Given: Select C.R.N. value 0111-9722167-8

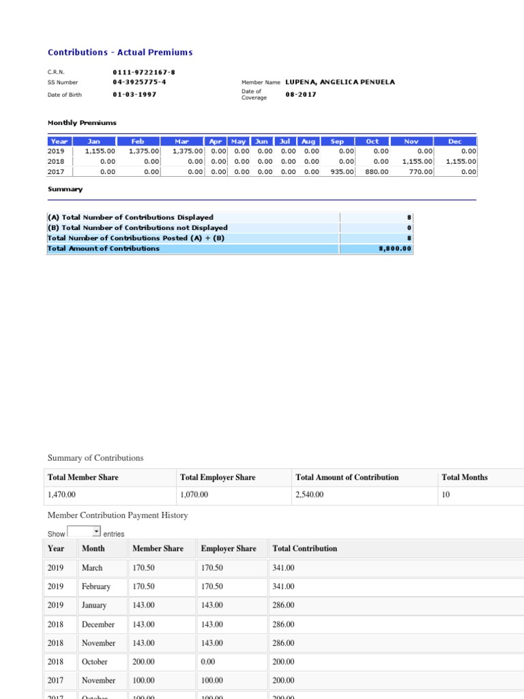Looking at the screenshot, I should tap(144, 72).
